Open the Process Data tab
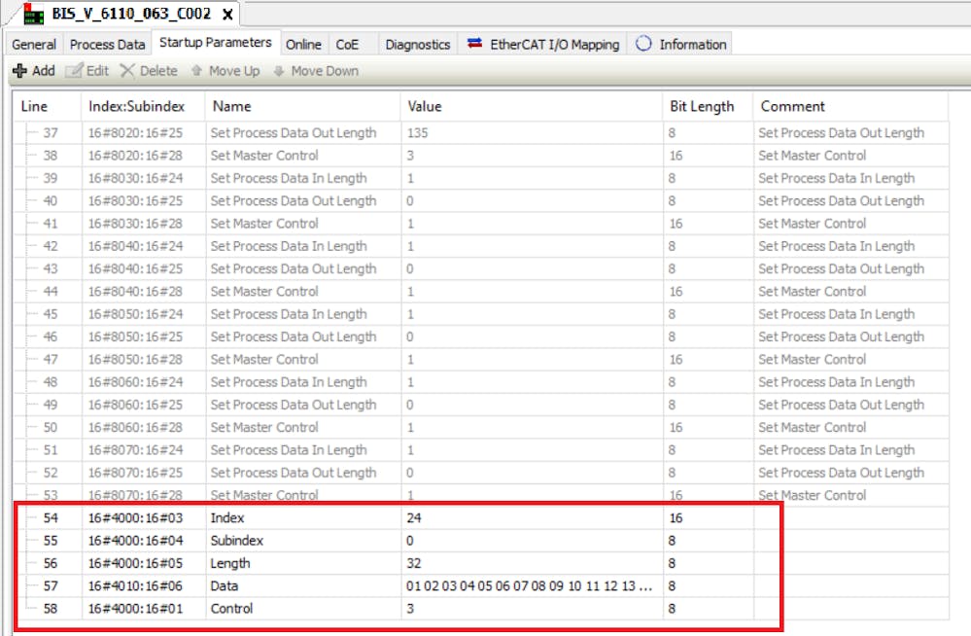The image size is (971, 636). (x=107, y=45)
